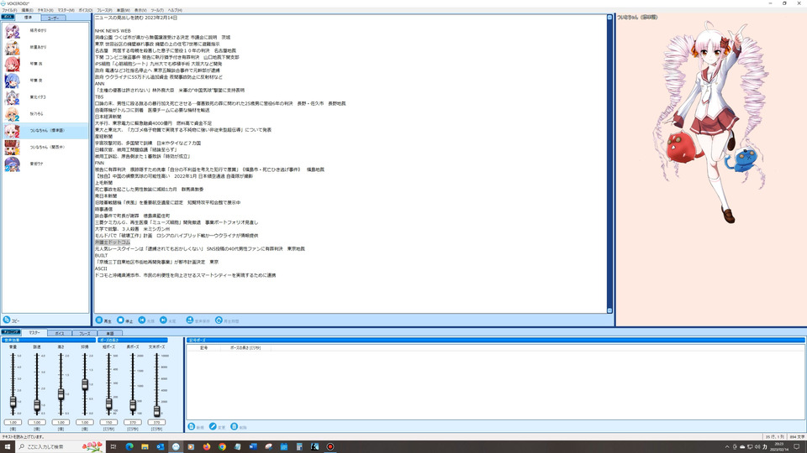Open the マスター tuning tab

coord(34,333)
